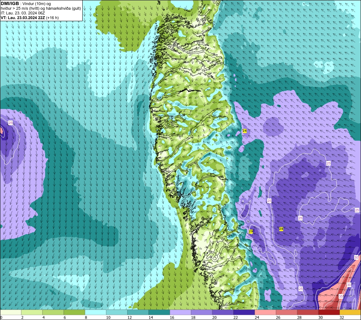Click the legend scale value 22
Image resolution: width=361 pixels, height=320 pixels.
tap(235, 318)
